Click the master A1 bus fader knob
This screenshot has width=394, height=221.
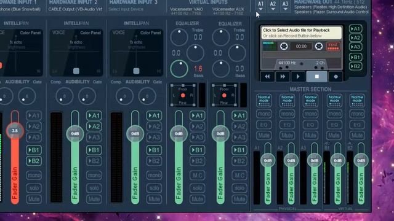268,160
